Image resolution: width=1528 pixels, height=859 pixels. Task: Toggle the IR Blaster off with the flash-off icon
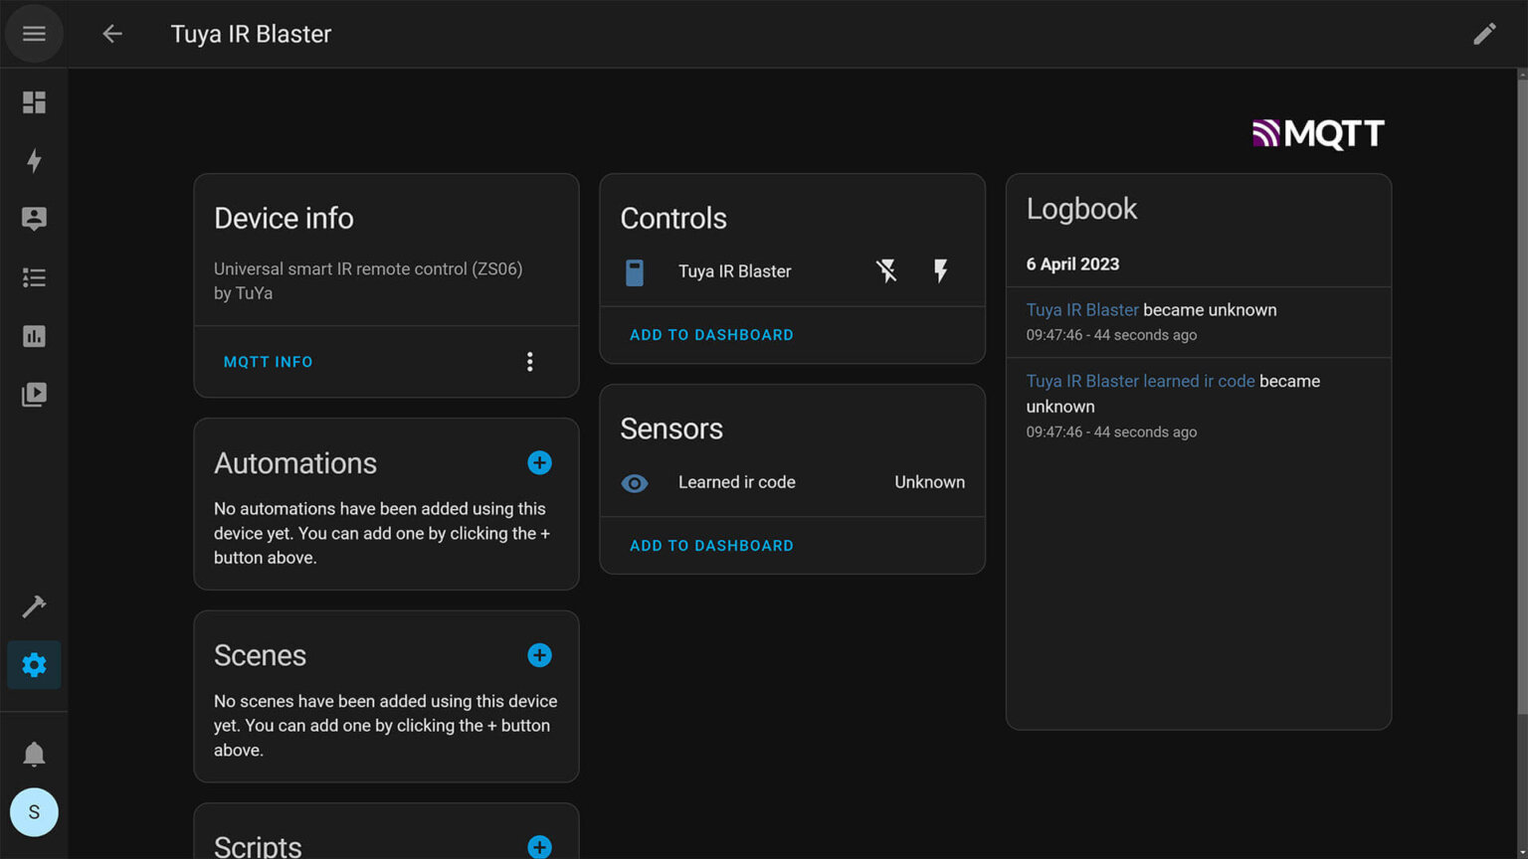tap(885, 270)
